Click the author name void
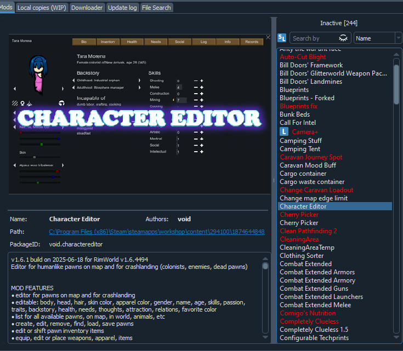This screenshot has width=403, height=351. click(184, 219)
